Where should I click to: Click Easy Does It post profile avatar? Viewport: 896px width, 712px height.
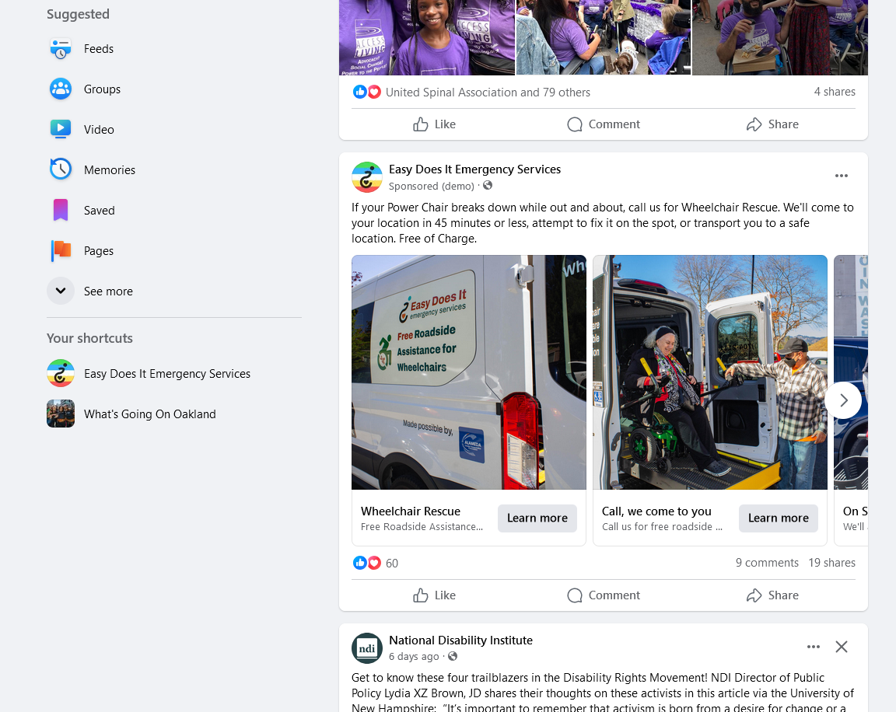tap(367, 177)
